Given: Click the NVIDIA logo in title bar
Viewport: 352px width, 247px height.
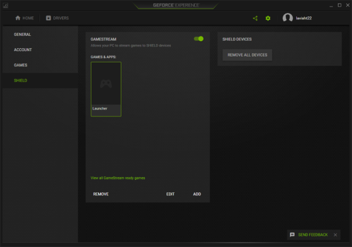Looking at the screenshot, I should (x=6, y=6).
